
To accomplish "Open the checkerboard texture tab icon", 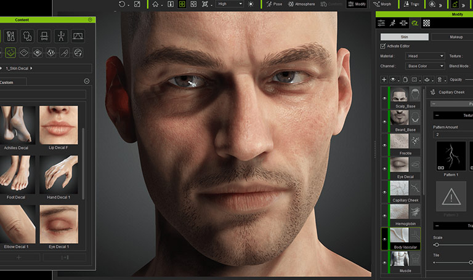I will coord(426,23).
